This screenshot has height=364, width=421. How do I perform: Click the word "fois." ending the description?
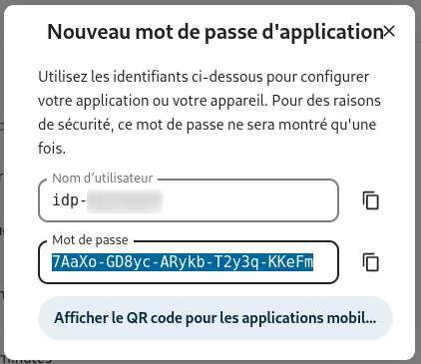52,149
